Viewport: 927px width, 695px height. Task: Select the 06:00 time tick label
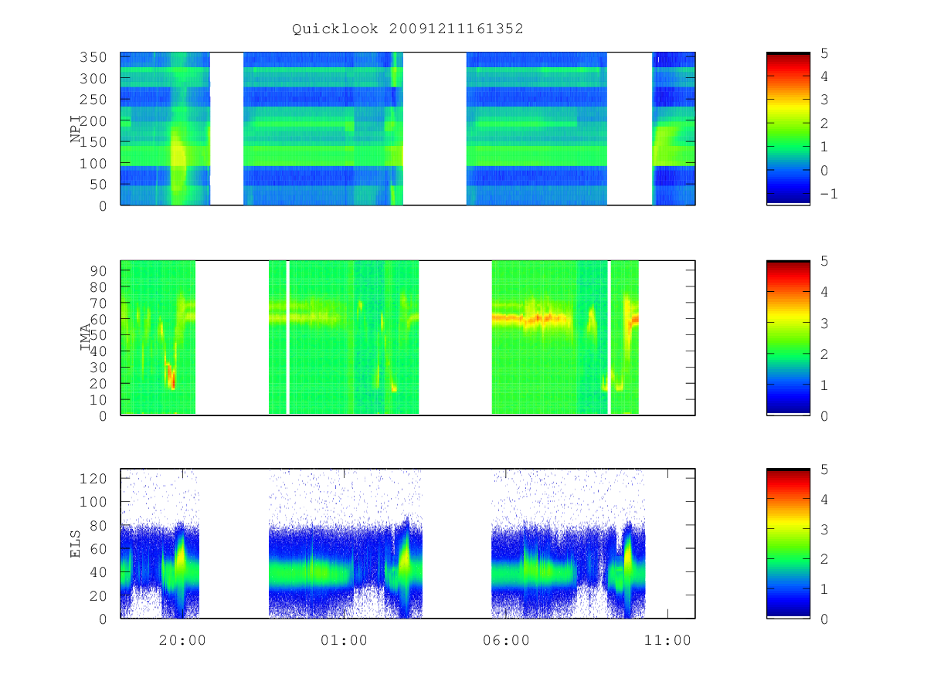[506, 640]
